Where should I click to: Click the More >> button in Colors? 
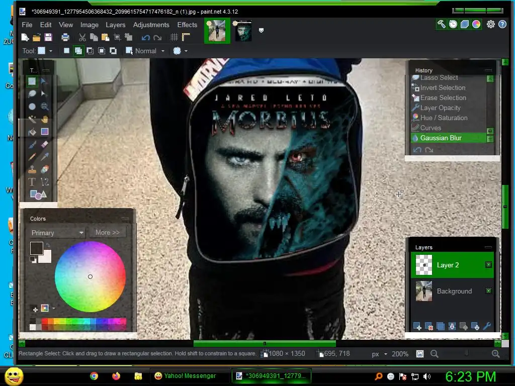click(108, 232)
